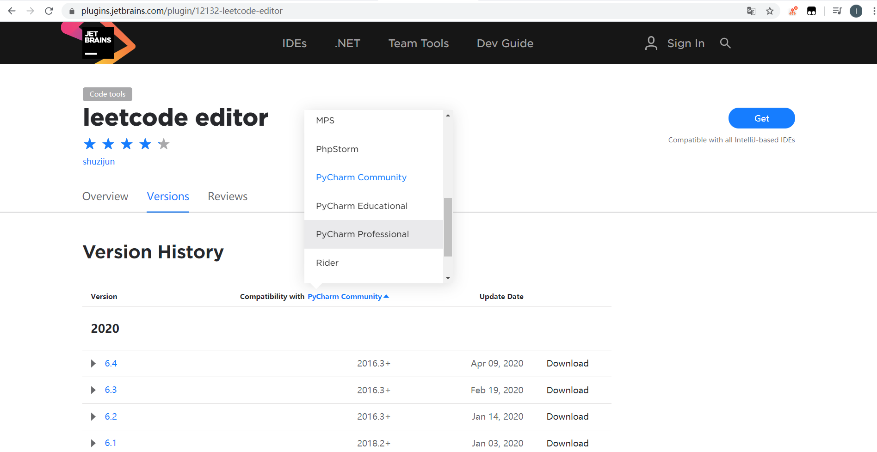Reload the page
877x452 pixels.
click(49, 11)
